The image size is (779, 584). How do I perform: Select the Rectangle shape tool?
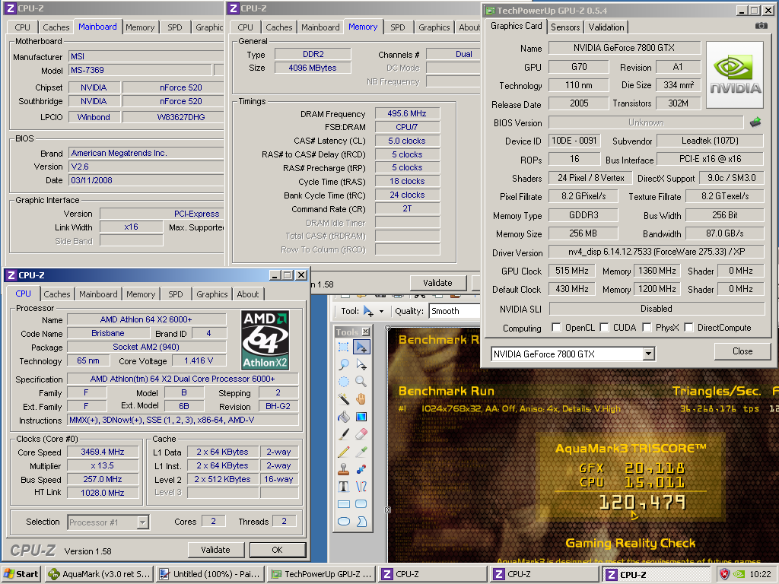tap(344, 504)
